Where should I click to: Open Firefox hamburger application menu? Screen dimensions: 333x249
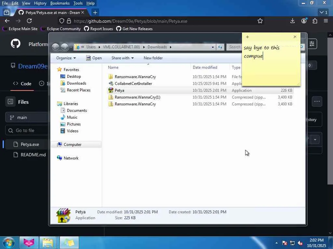[326, 21]
